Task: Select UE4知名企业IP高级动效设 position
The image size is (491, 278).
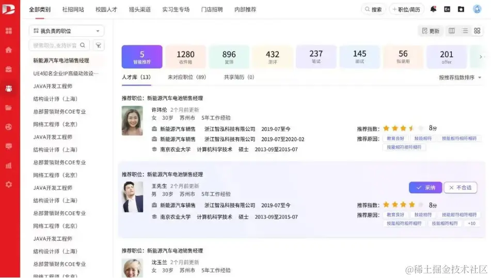Action: tap(66, 73)
